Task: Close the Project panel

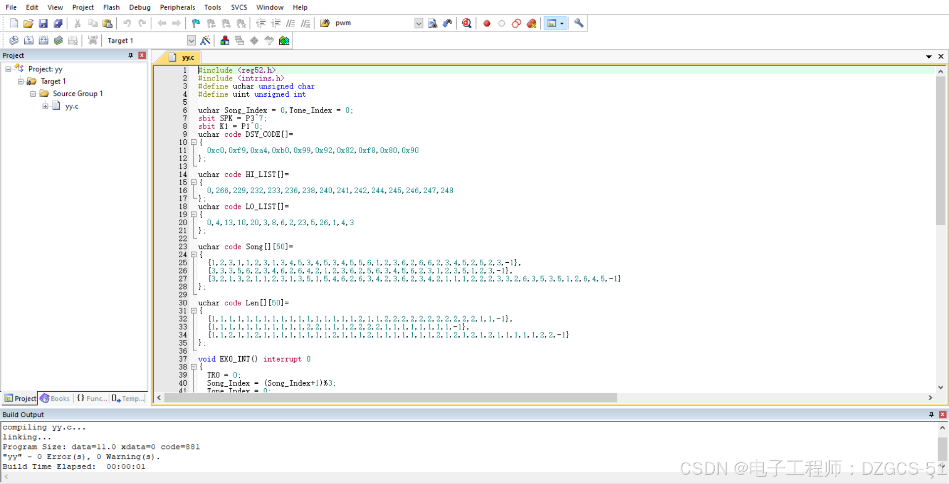Action: point(142,55)
